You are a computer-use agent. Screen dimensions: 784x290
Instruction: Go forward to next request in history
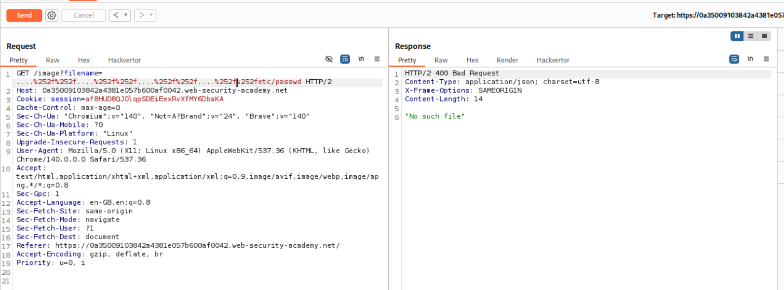point(141,15)
